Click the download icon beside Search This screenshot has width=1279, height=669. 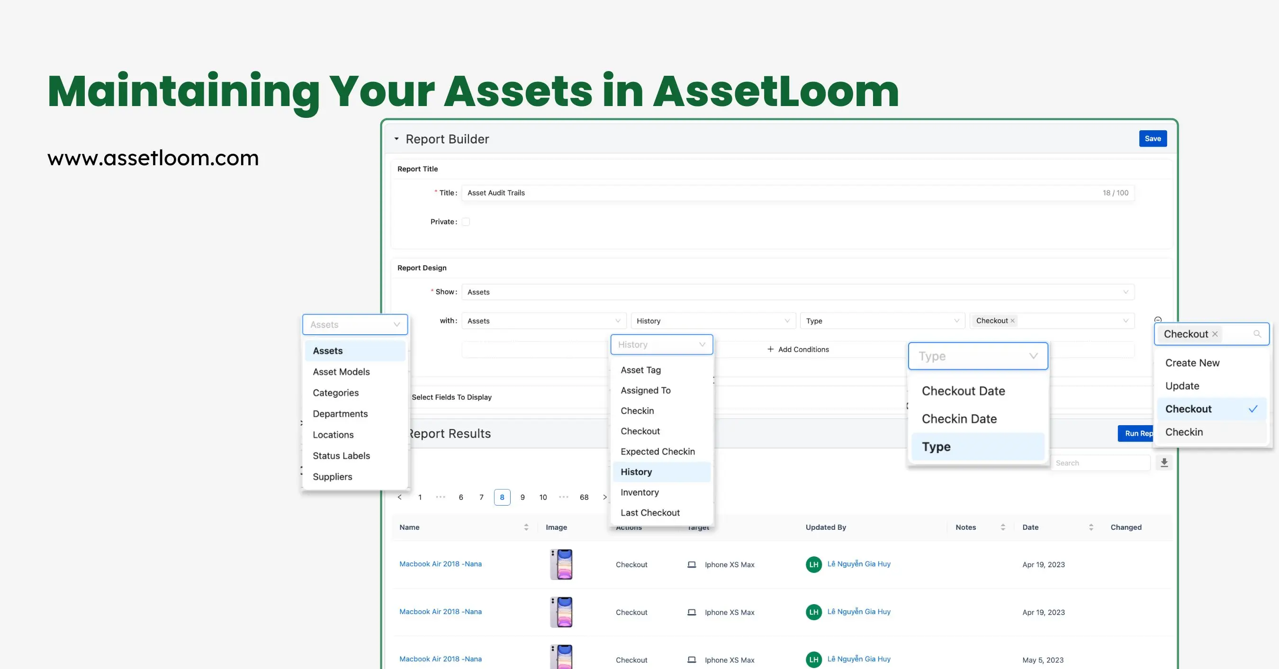[1164, 463]
